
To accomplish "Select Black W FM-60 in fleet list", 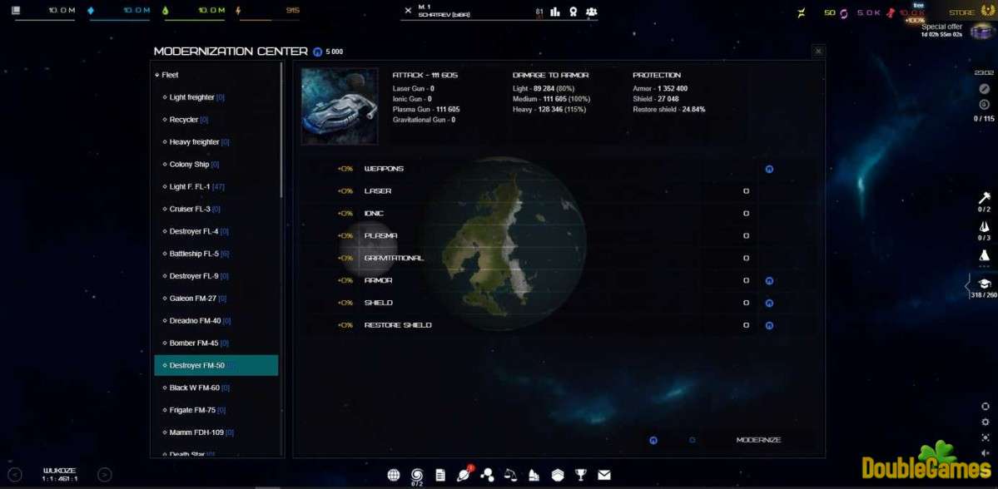I will click(195, 388).
